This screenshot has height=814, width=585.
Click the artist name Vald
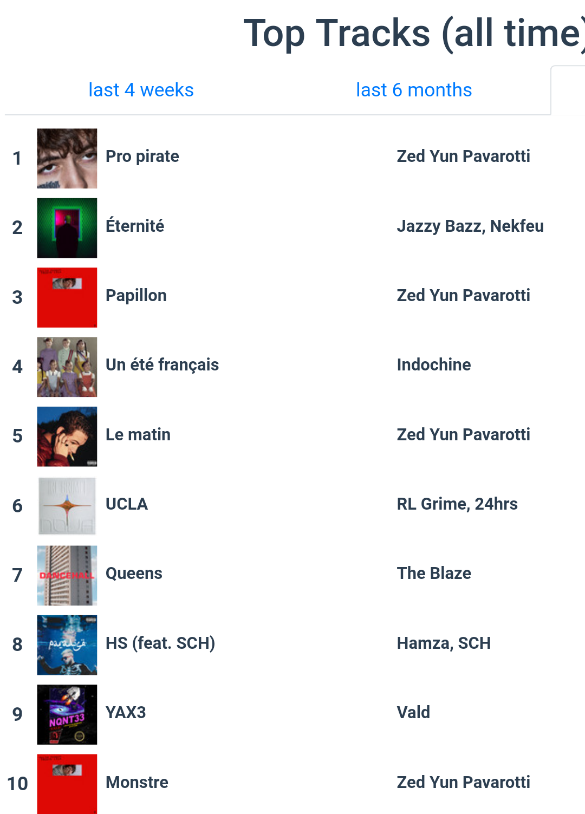[x=413, y=713]
